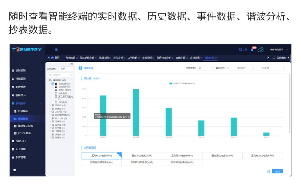301x193 pixels.
Task: Open the 时间类型 month dropdown
Action: 205,68
